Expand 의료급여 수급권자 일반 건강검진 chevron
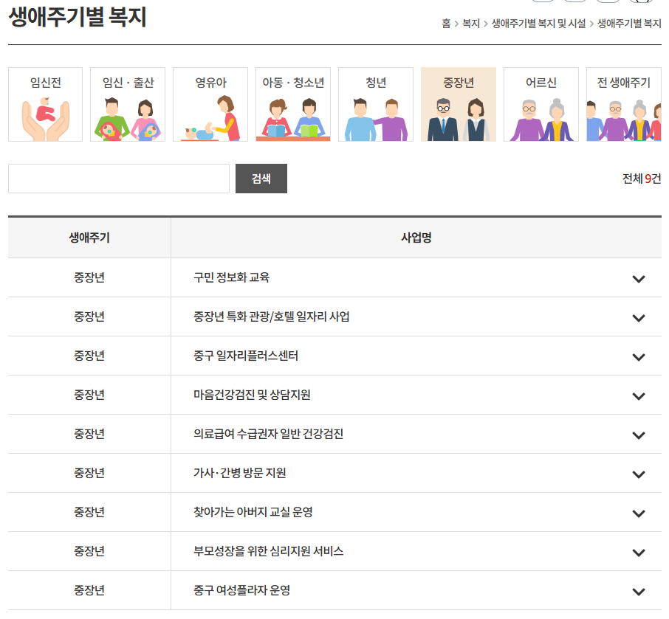Screen dimensions: 669x619 pos(639,435)
